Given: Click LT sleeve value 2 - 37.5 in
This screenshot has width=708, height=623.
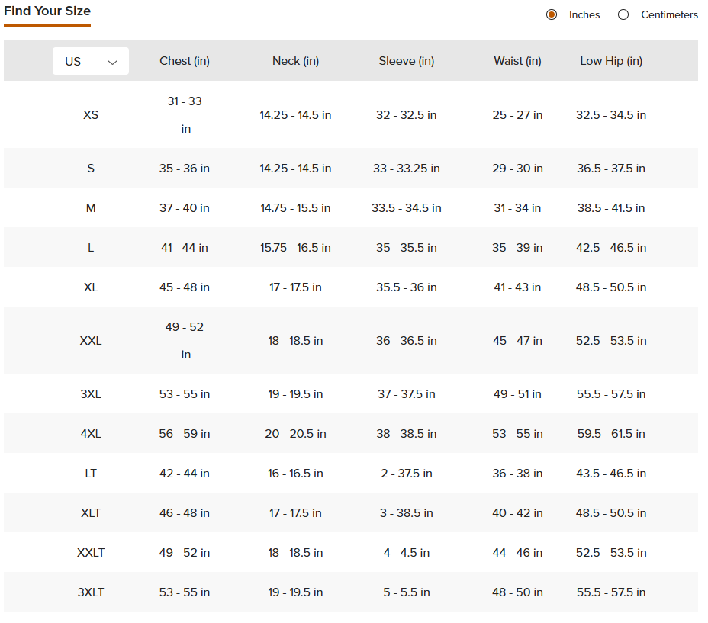Looking at the screenshot, I should pyautogui.click(x=407, y=474).
